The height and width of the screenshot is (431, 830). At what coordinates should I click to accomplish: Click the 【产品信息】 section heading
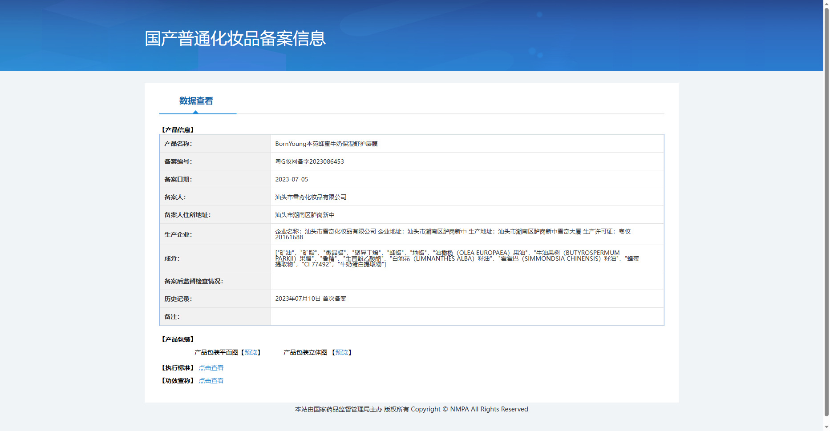pyautogui.click(x=178, y=130)
